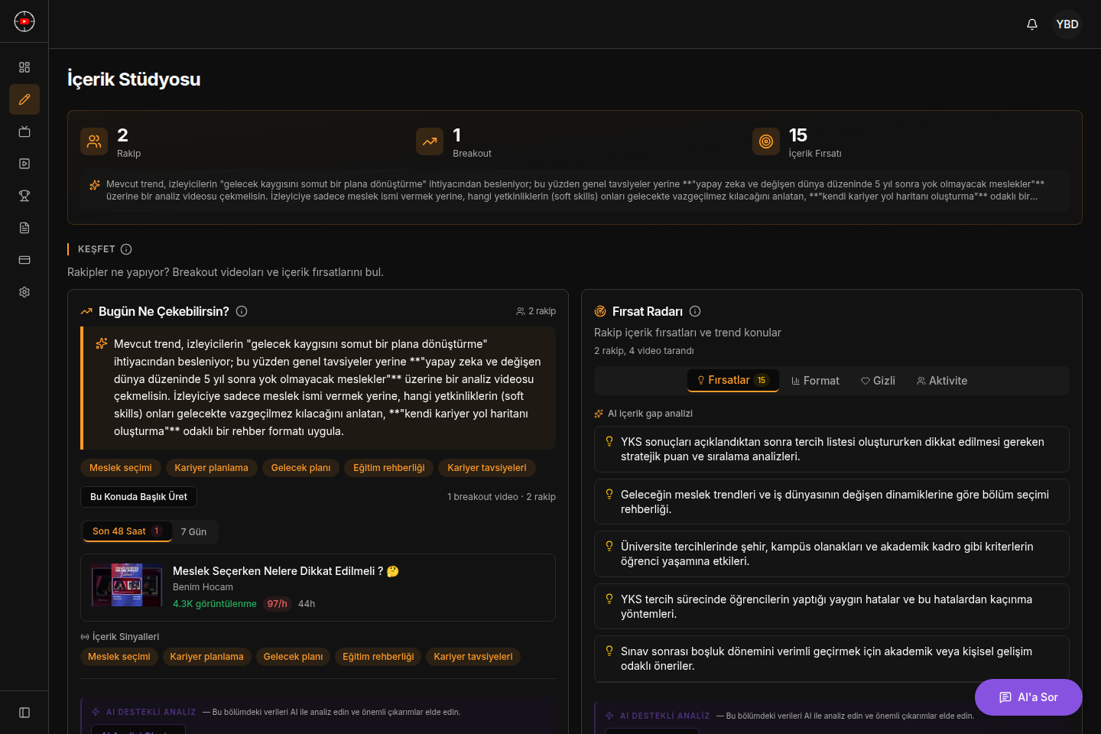Open the TV channel sidebar icon
Screen dimensions: 1101x734
tap(24, 132)
